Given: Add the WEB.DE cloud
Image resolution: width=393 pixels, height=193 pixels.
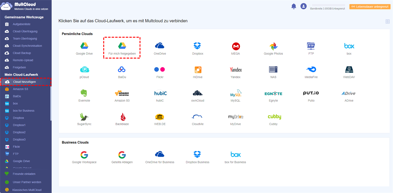Looking at the screenshot, I should (160, 119).
